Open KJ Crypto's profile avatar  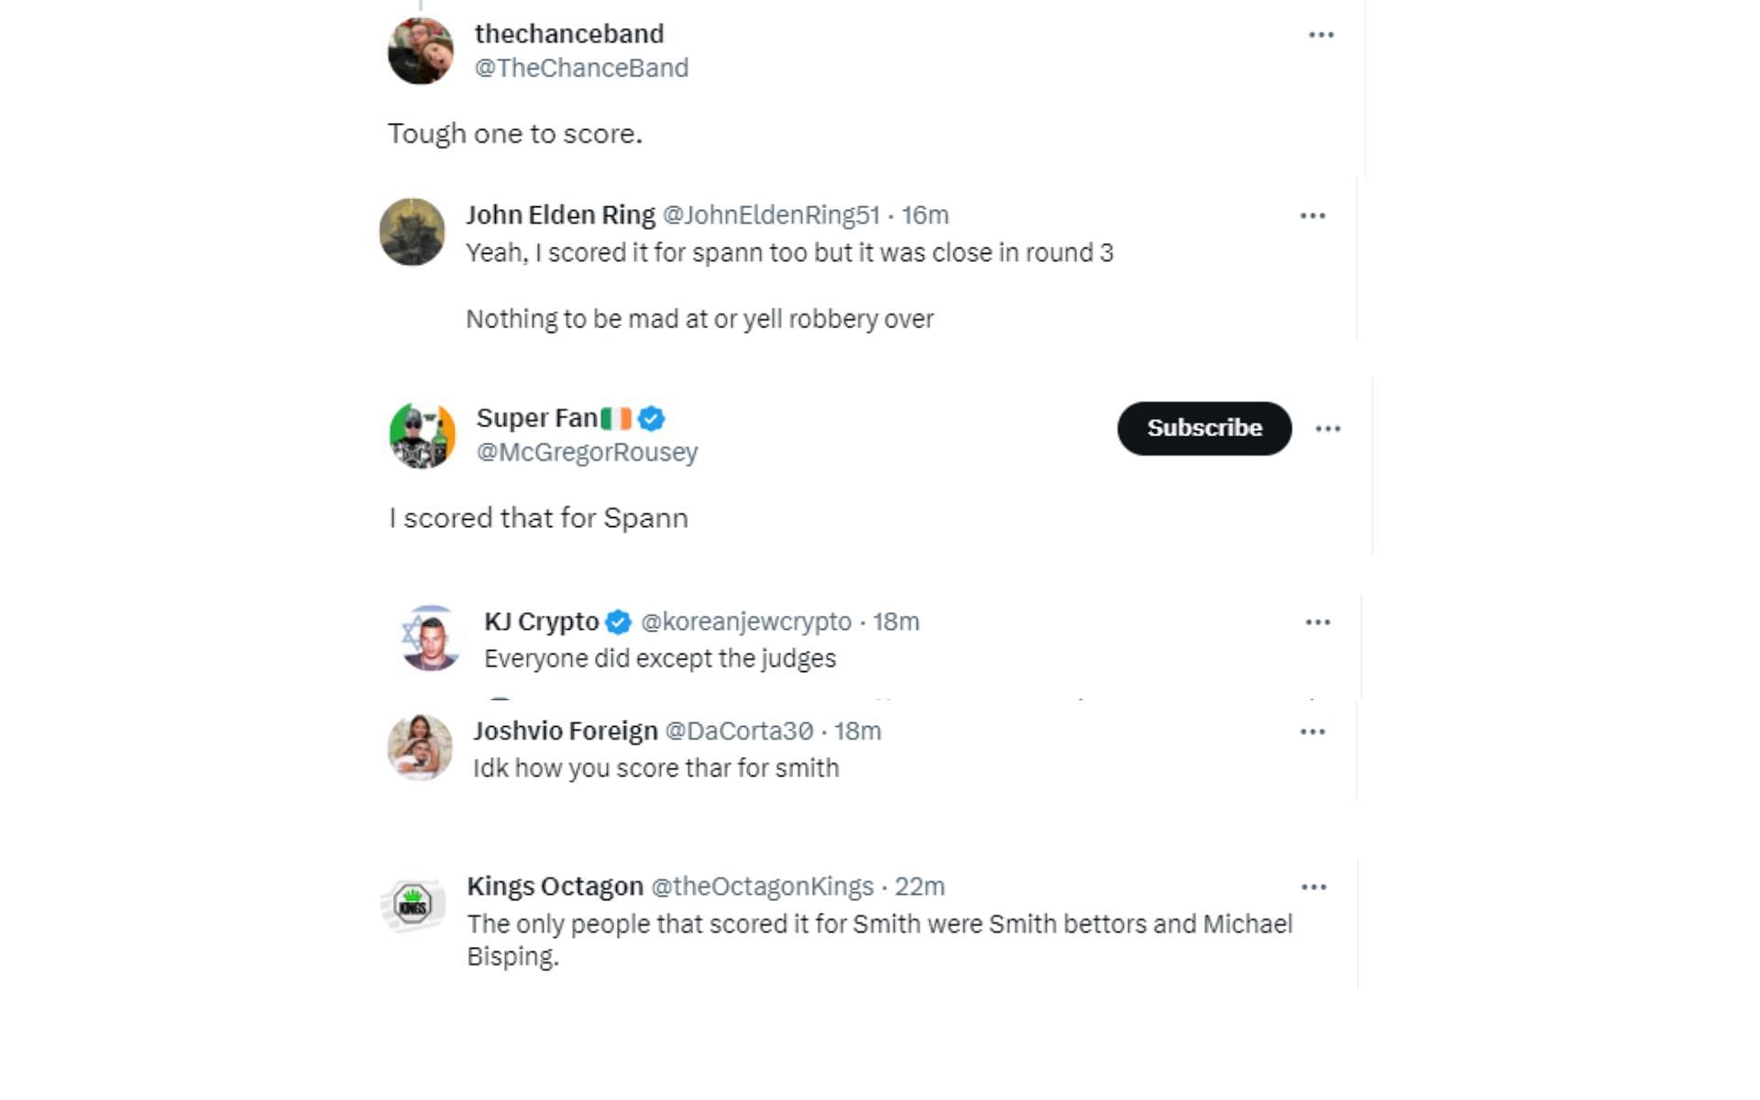pos(430,638)
